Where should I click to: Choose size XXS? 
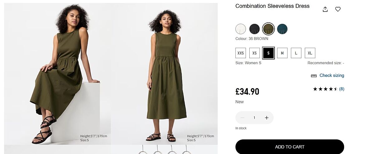[x=241, y=53]
